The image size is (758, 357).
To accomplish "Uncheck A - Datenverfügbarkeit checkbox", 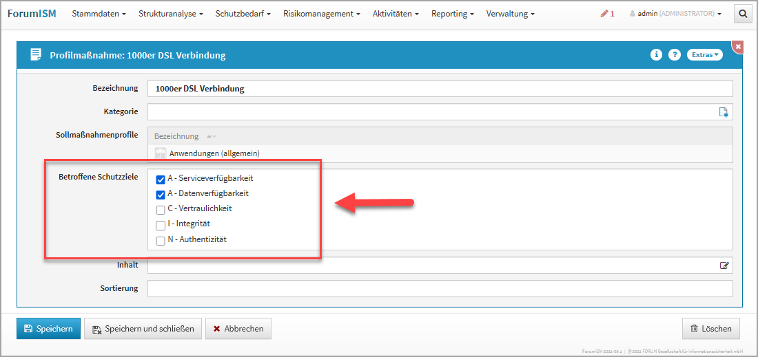I will 161,195.
